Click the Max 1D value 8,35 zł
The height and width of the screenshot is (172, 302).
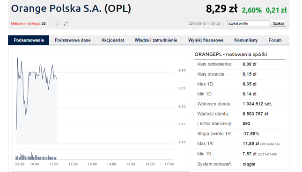pyautogui.click(x=250, y=84)
